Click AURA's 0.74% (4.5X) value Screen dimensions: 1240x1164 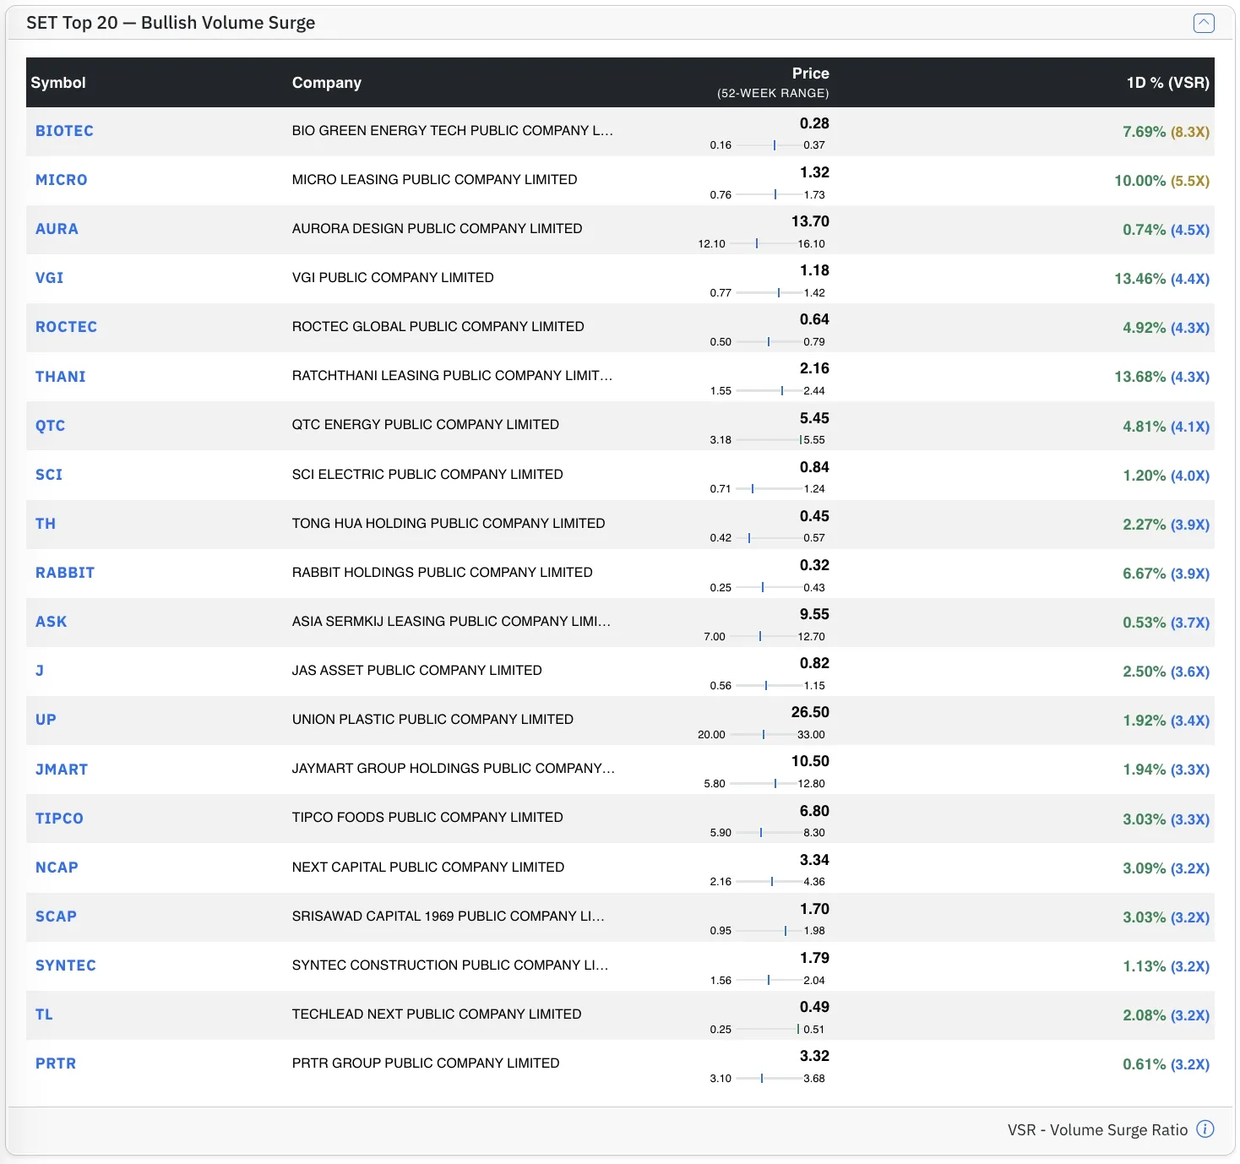pyautogui.click(x=1166, y=230)
